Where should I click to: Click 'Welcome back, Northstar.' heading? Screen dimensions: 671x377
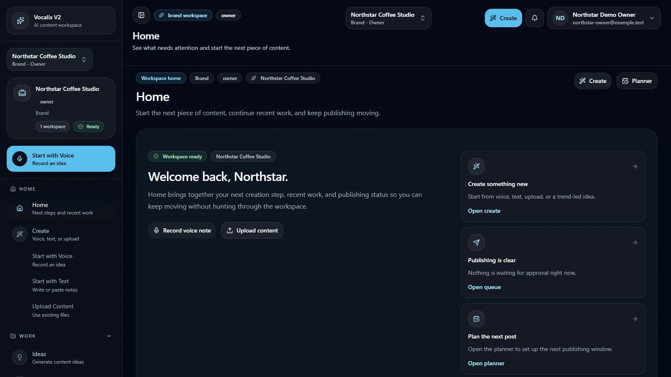(x=218, y=177)
